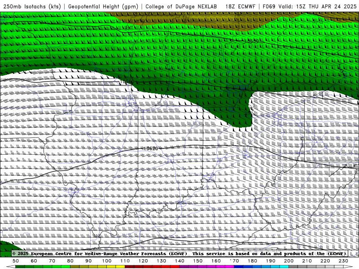This screenshot has height=269, width=359.
Task: Click the '120' color scale label
Action: 143,261
